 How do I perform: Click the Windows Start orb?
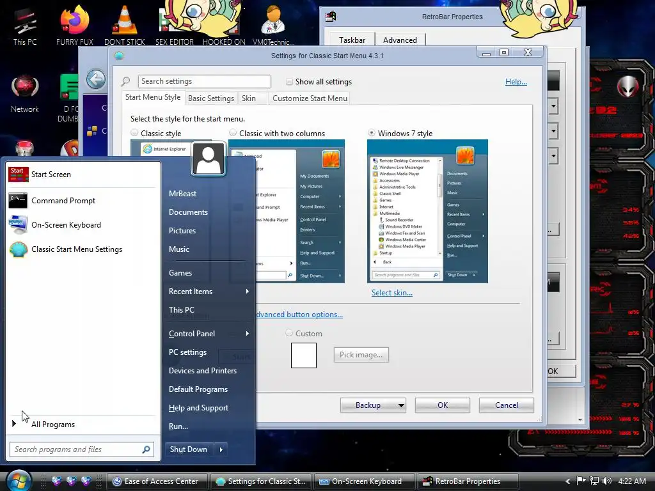pos(19,481)
